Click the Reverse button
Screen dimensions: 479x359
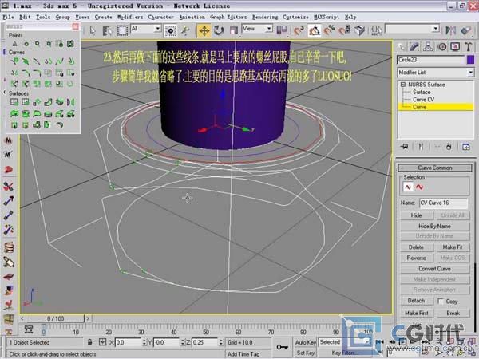(417, 258)
